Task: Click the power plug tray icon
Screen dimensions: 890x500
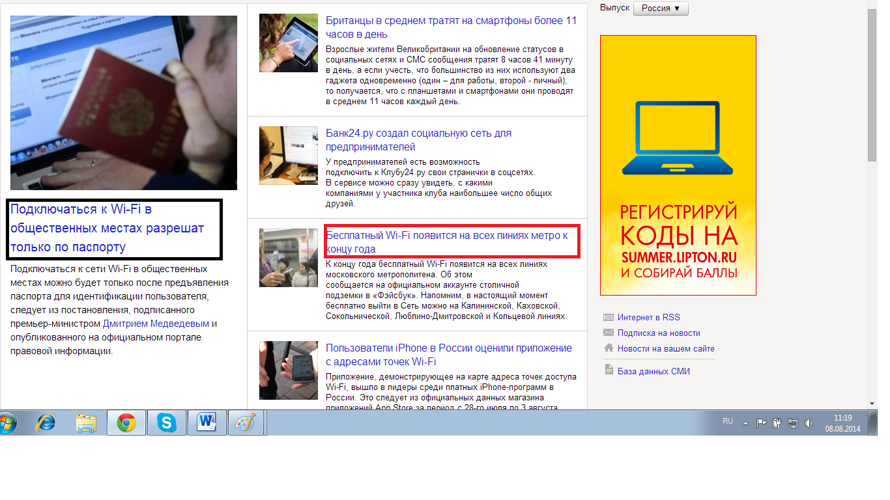Action: (x=777, y=423)
